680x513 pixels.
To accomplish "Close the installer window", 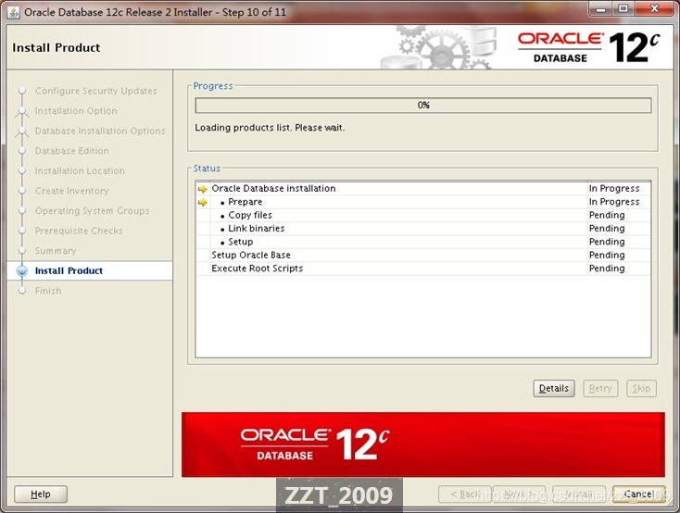I will (655, 8).
